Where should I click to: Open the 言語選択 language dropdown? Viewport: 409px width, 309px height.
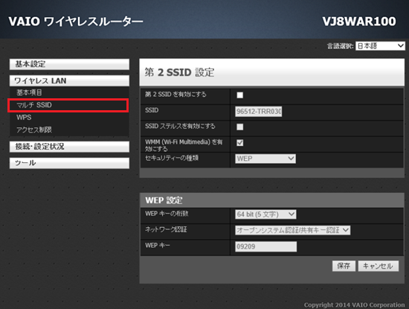click(380, 46)
